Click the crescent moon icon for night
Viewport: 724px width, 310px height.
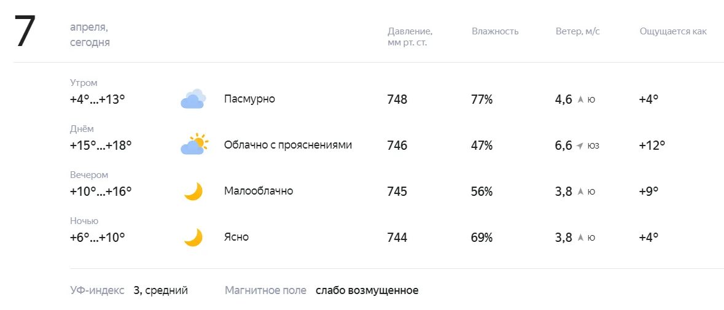click(193, 237)
